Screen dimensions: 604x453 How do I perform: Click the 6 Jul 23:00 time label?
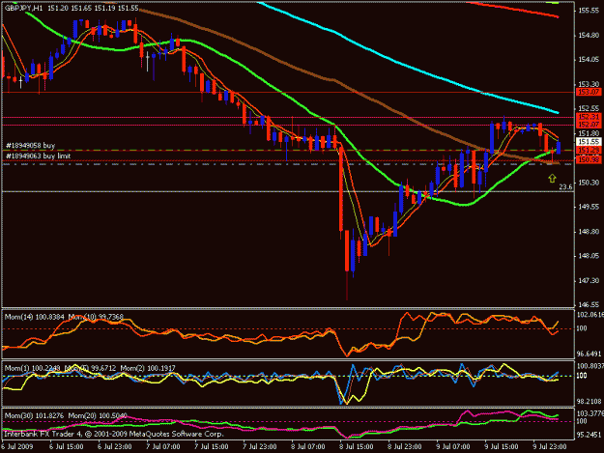114,446
